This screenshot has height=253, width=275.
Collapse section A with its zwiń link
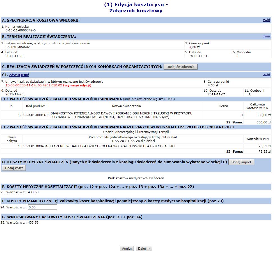(x=266, y=20)
